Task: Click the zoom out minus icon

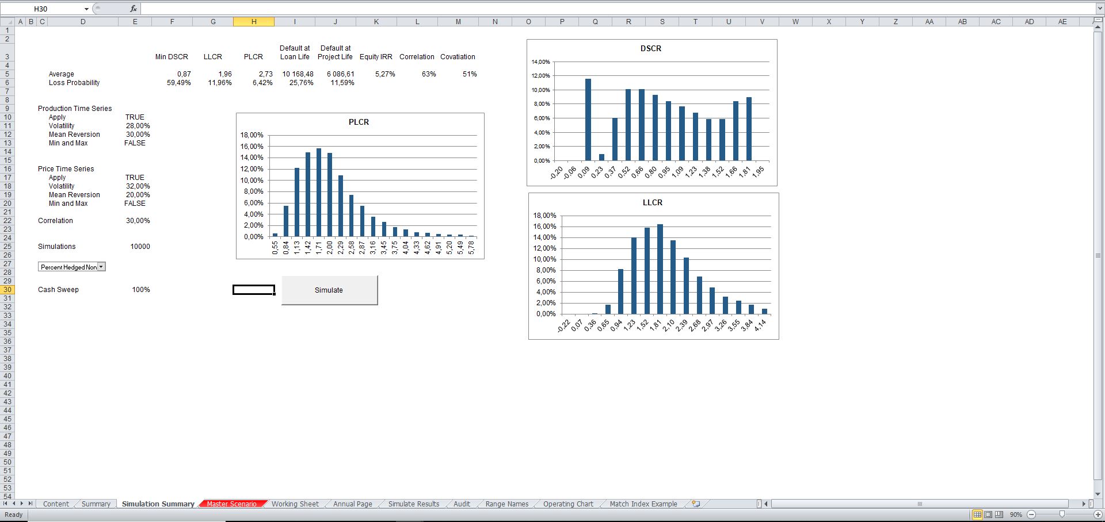Action: coord(1031,515)
